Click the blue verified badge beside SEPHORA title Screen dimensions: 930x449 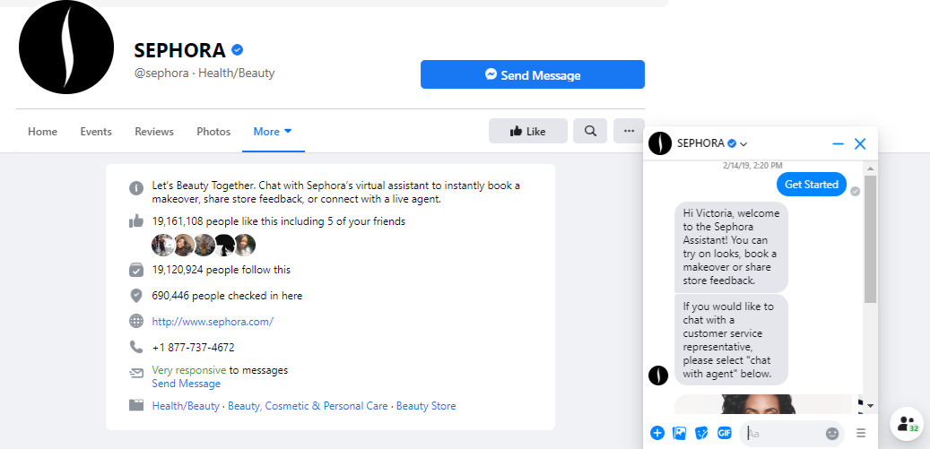click(238, 50)
